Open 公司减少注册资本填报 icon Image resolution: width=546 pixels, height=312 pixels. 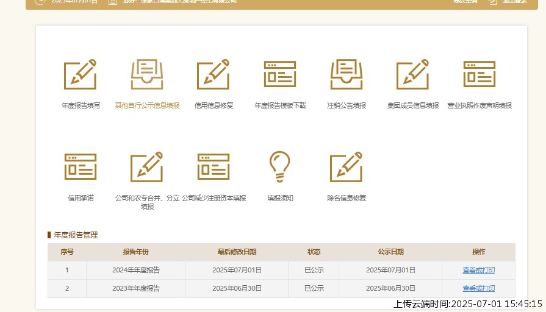pyautogui.click(x=214, y=166)
